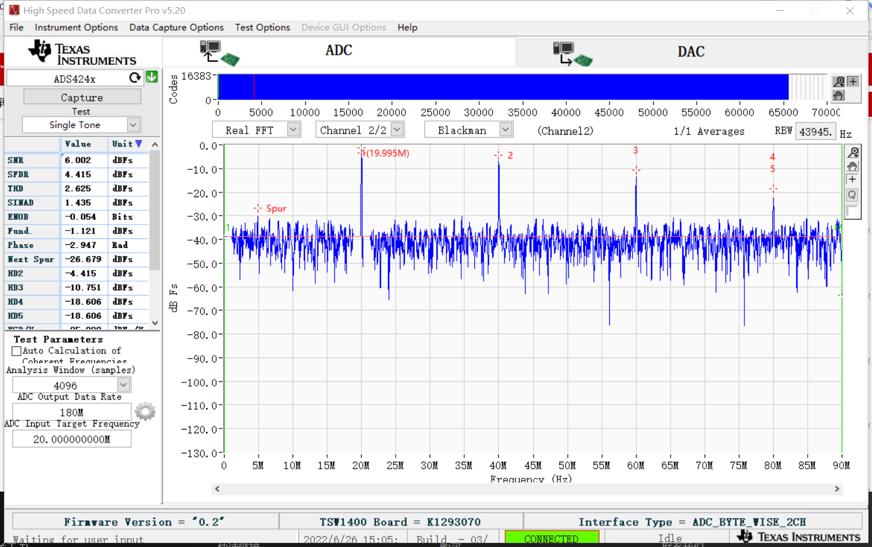
Task: Select zoom tool in codes plot palette
Action: pyautogui.click(x=839, y=81)
